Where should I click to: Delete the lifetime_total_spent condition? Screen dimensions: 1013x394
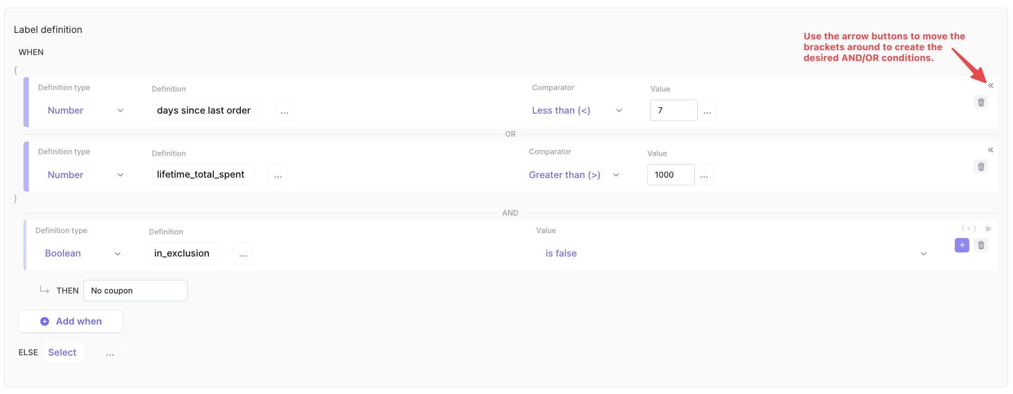981,167
